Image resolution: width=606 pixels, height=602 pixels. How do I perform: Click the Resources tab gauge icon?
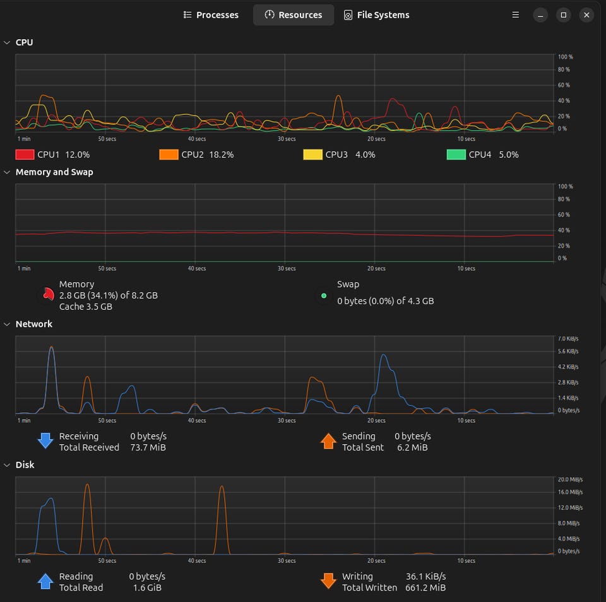pos(270,15)
